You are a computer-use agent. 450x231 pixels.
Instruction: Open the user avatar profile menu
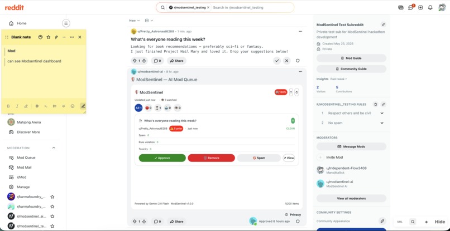click(442, 7)
